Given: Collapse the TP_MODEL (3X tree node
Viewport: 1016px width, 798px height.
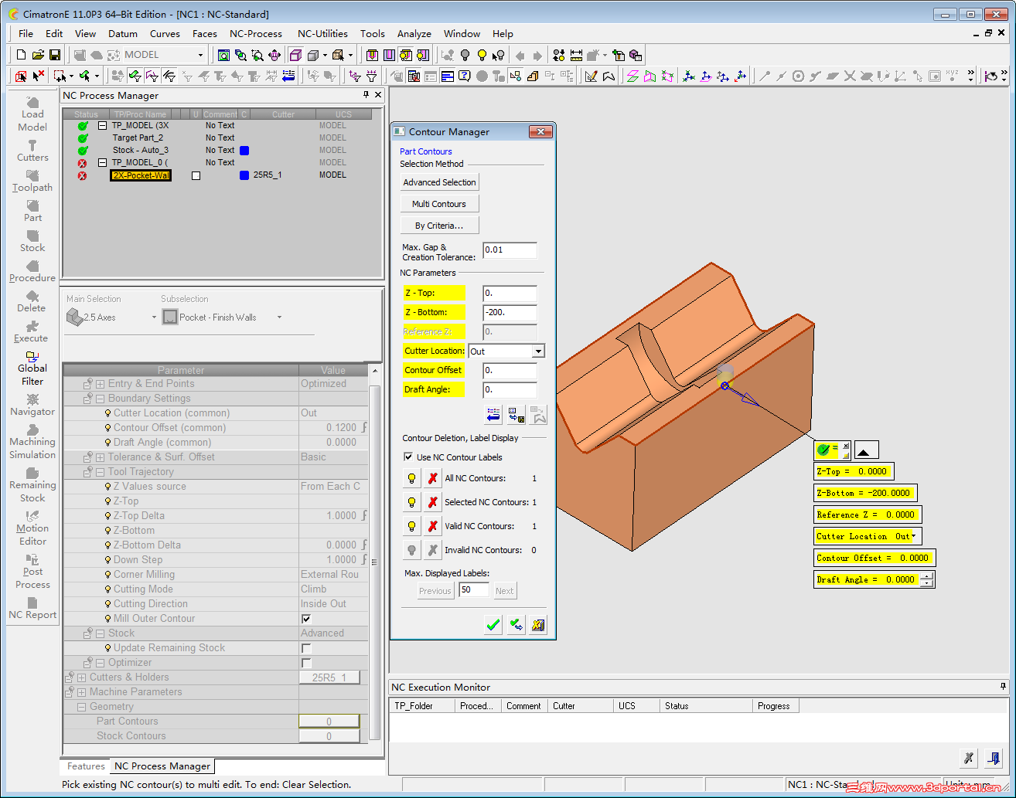Looking at the screenshot, I should [102, 125].
